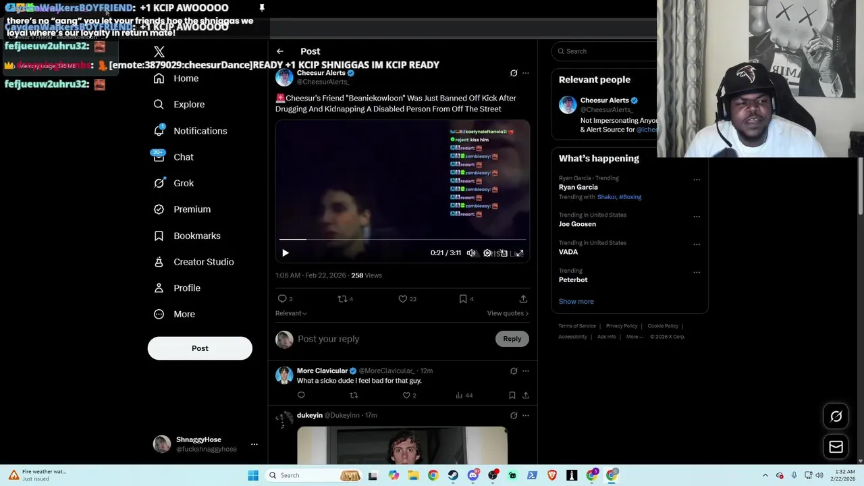Play the video in the post
The width and height of the screenshot is (864, 486).
(x=286, y=253)
